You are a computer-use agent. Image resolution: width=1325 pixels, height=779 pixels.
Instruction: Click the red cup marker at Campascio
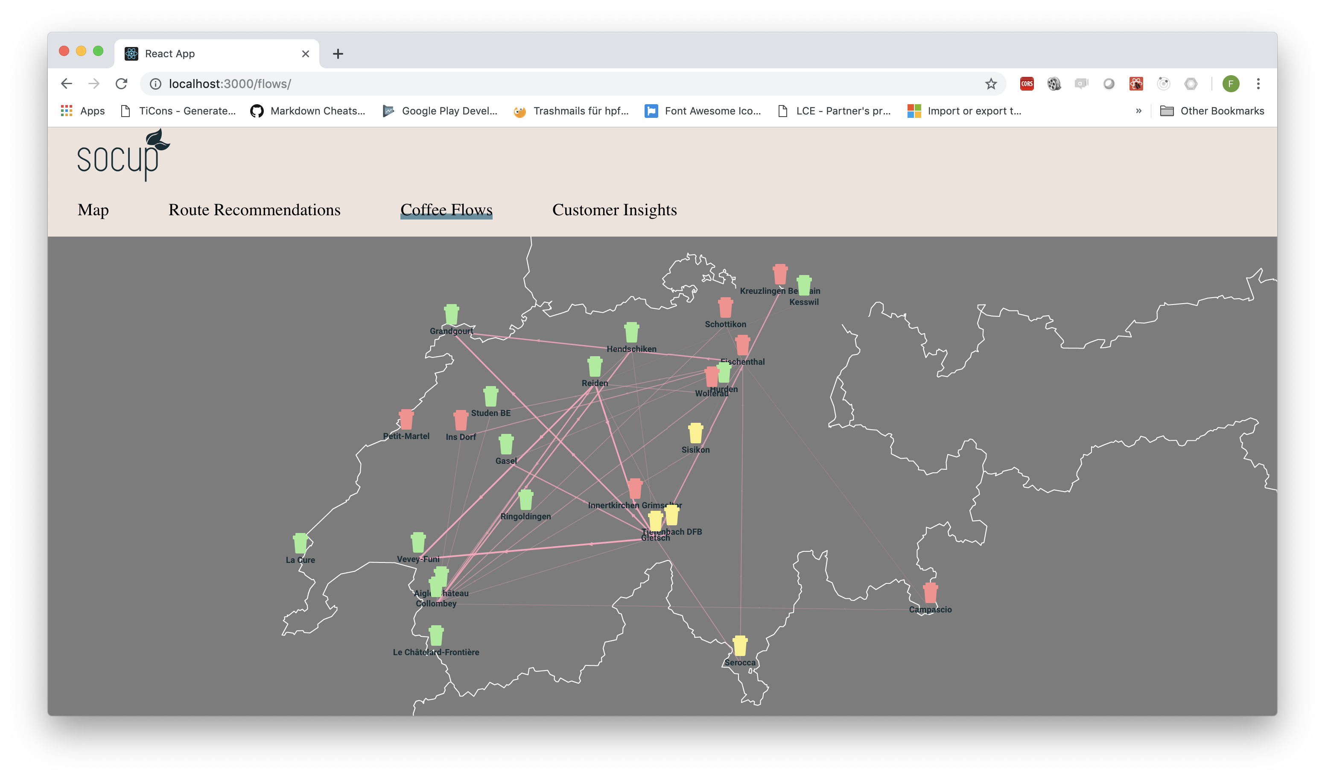click(930, 592)
